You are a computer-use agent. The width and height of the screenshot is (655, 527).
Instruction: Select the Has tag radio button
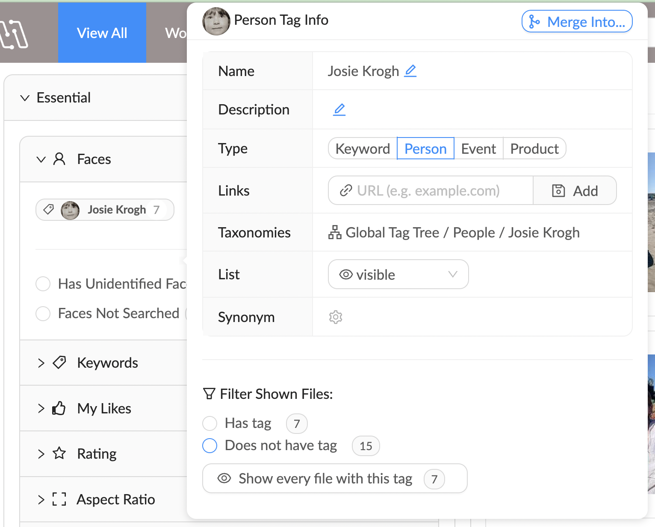tap(210, 423)
